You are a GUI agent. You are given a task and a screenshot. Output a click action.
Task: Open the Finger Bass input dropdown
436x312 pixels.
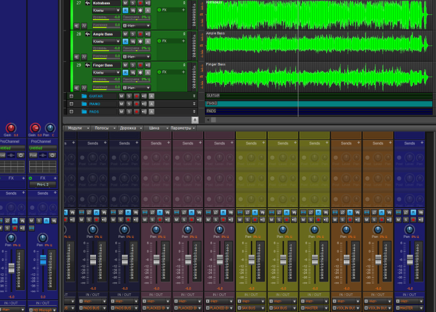click(136, 87)
